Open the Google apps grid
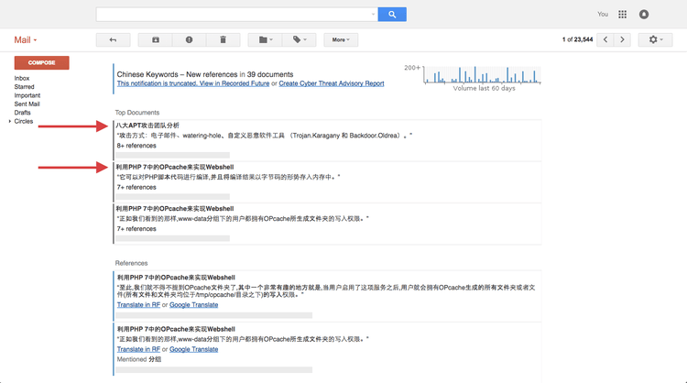This screenshot has height=383, width=687. (x=623, y=15)
